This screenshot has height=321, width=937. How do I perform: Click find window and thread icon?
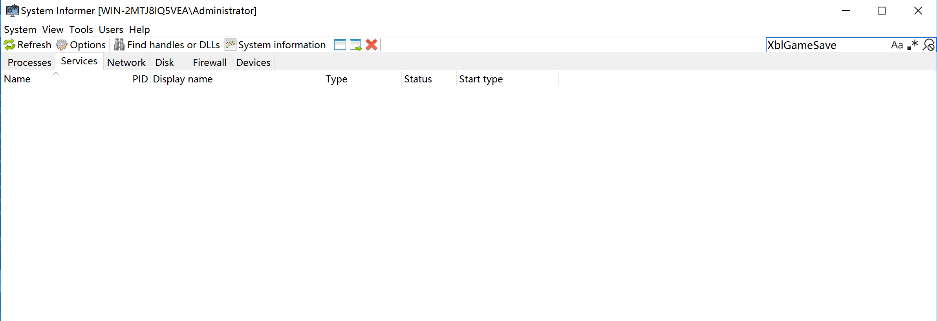pos(355,45)
